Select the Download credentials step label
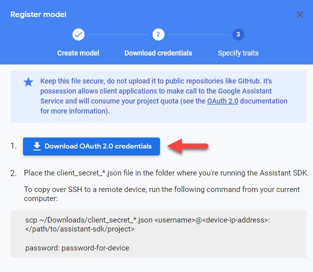 tap(158, 53)
